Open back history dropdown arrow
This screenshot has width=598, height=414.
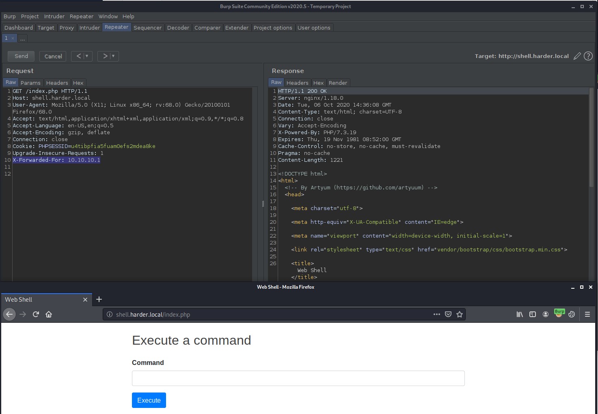click(87, 56)
